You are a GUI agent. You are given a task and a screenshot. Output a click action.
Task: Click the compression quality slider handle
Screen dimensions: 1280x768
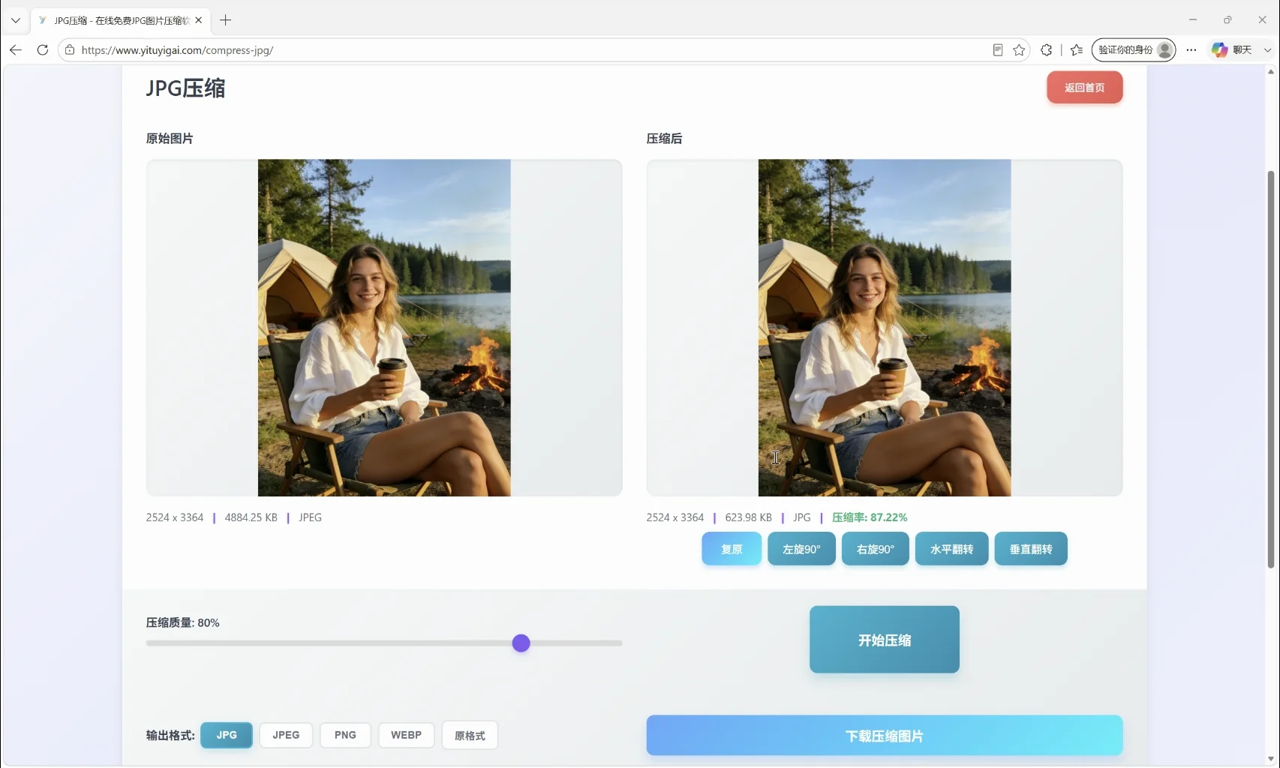[x=521, y=643]
